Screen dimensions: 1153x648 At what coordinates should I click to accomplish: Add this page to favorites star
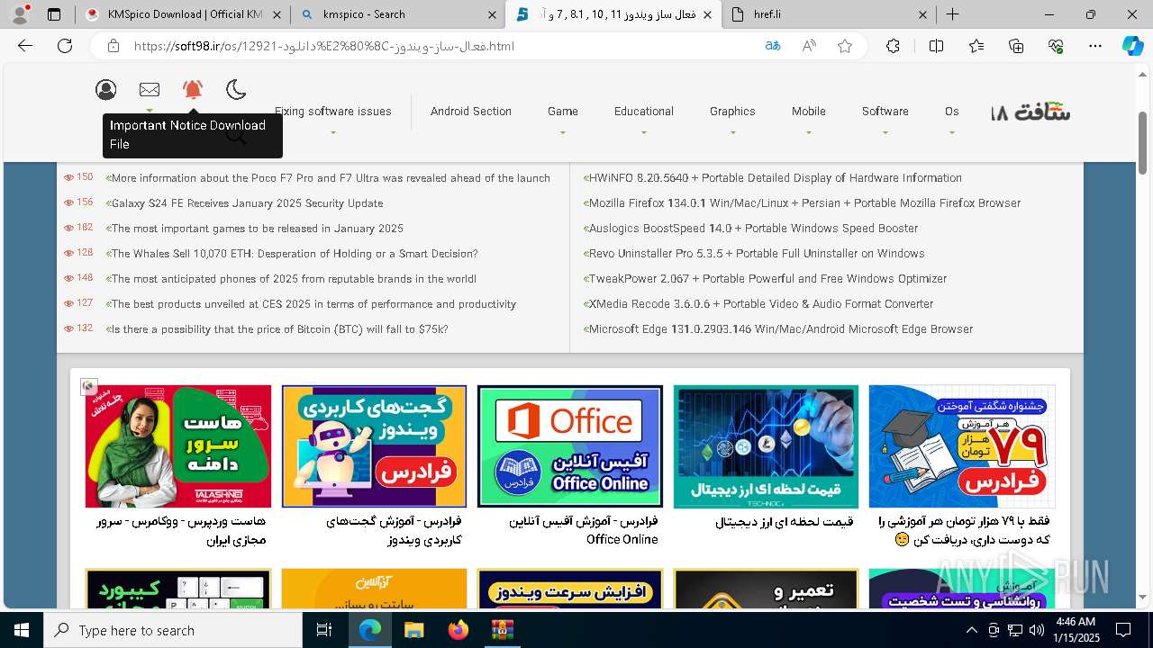(845, 46)
